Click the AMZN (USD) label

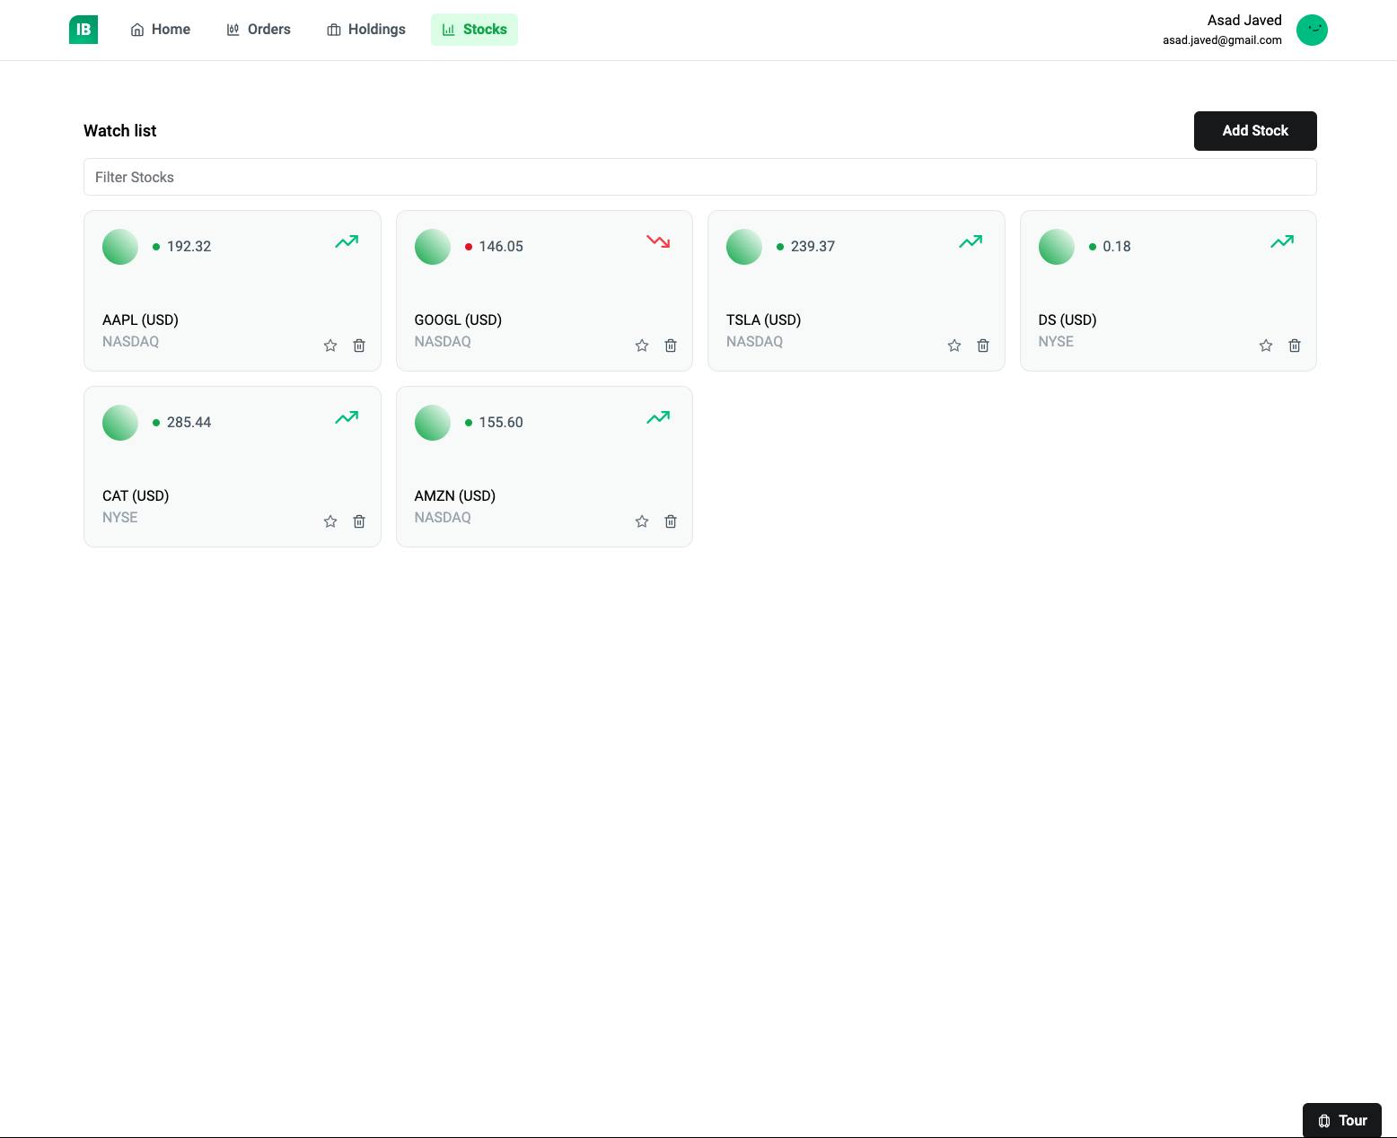point(455,495)
